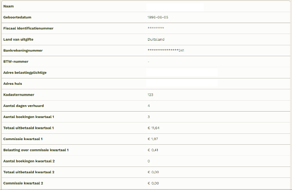Select the Naam row label
This screenshot has width=292, height=190.
[8, 6]
